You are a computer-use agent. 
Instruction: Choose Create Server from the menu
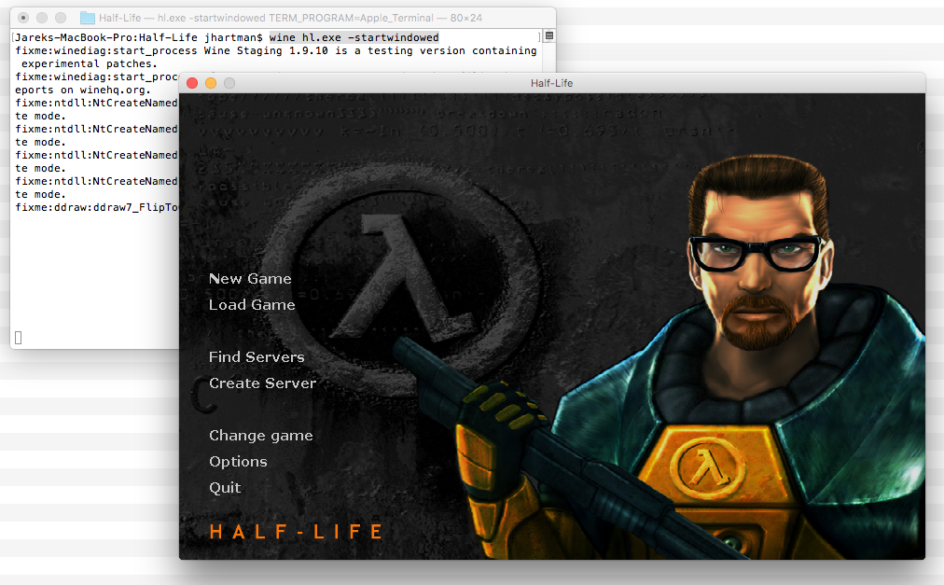262,383
